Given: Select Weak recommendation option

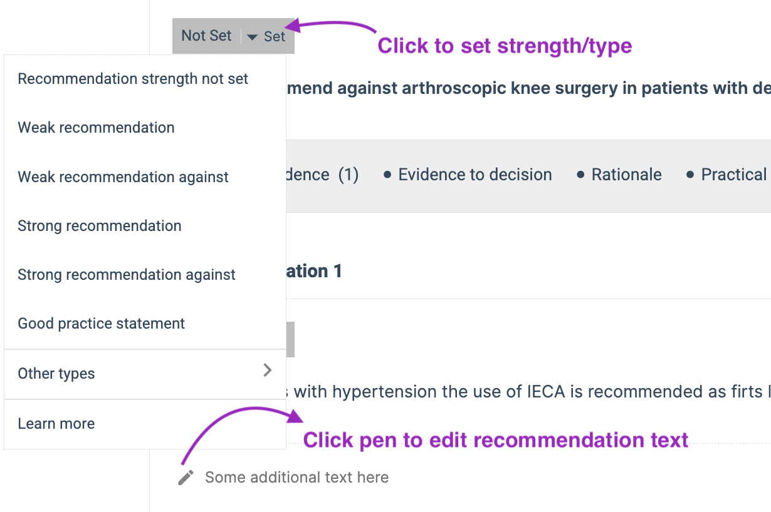Looking at the screenshot, I should 145,128.
